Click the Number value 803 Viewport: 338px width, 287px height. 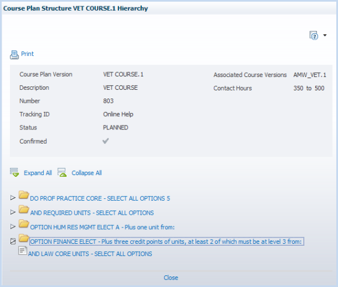(x=108, y=101)
